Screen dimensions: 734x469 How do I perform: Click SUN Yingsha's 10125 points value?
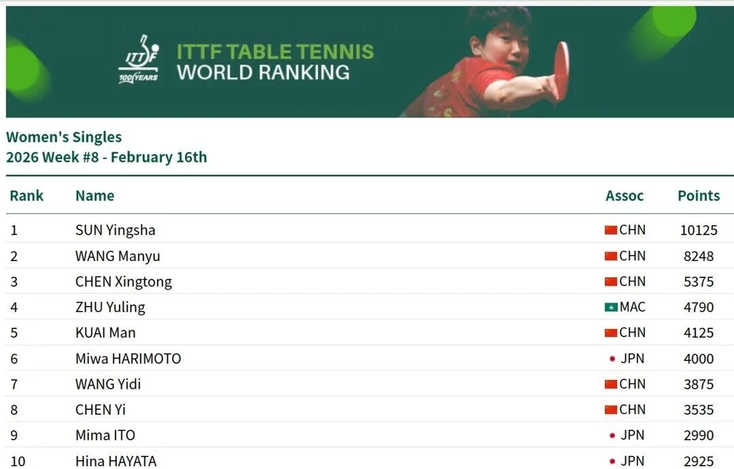coord(698,230)
